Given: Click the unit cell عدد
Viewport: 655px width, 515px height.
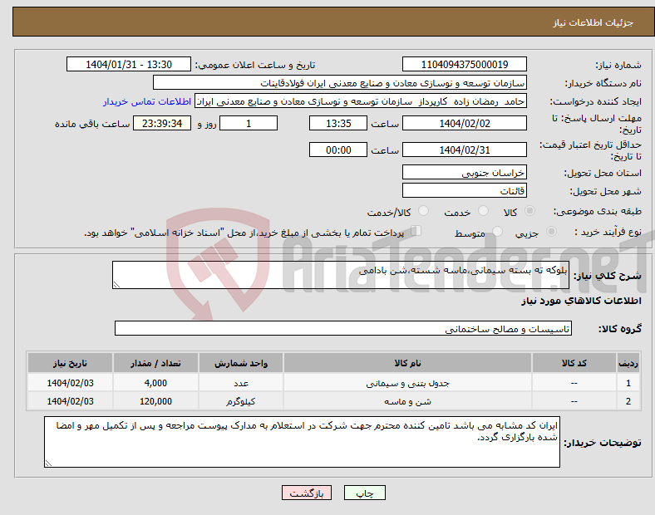Looking at the screenshot, I should click(x=241, y=383).
